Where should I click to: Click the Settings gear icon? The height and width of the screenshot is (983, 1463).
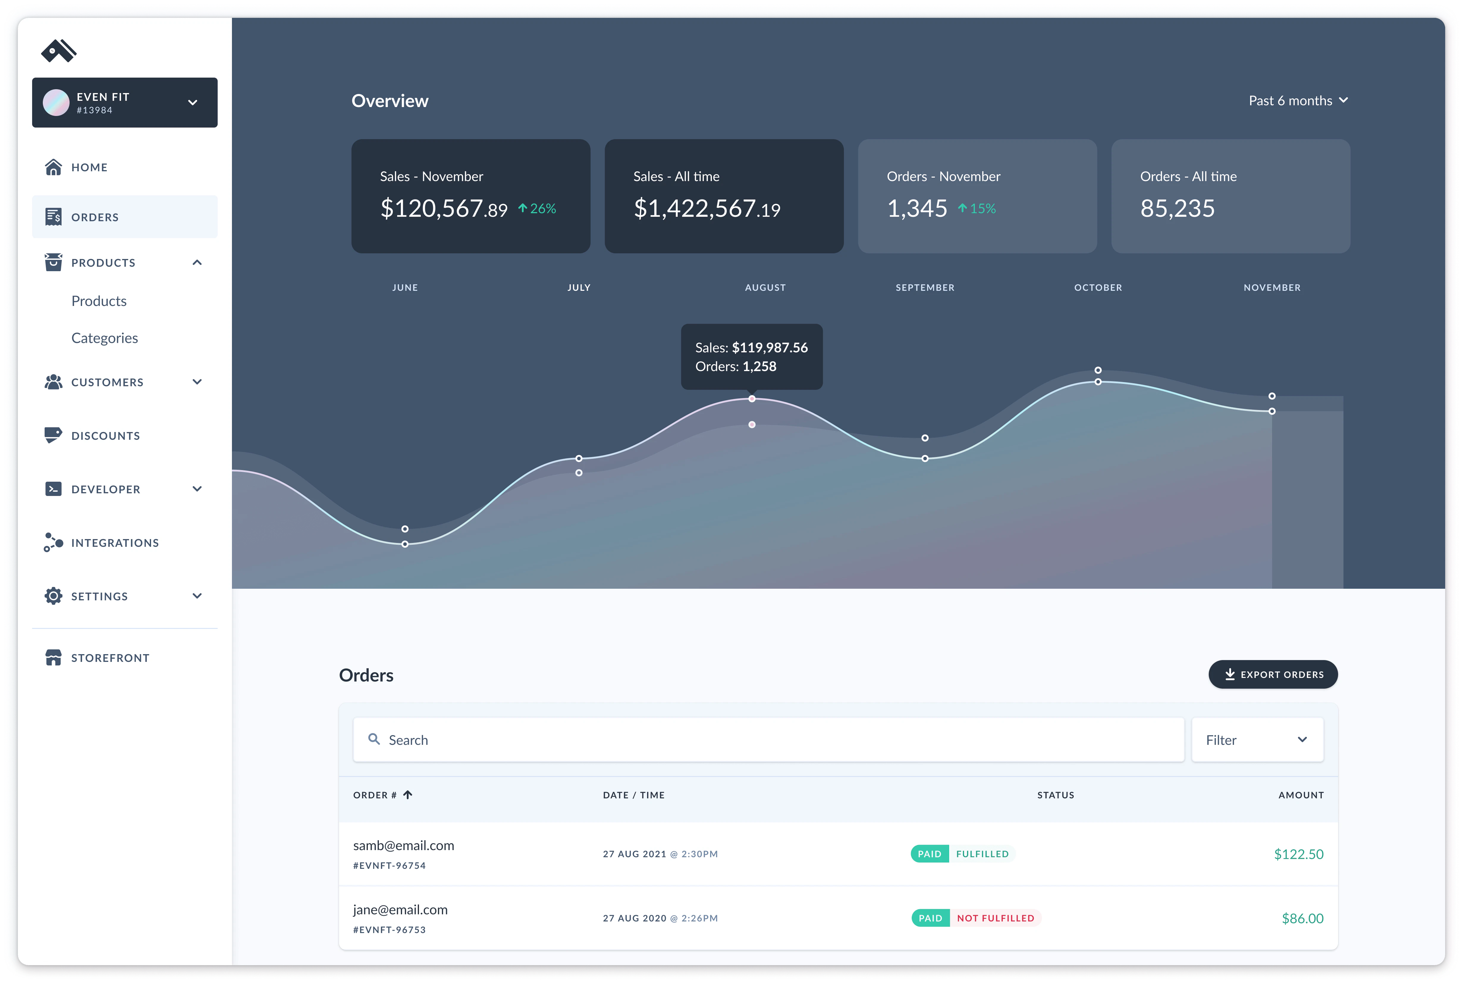[53, 596]
